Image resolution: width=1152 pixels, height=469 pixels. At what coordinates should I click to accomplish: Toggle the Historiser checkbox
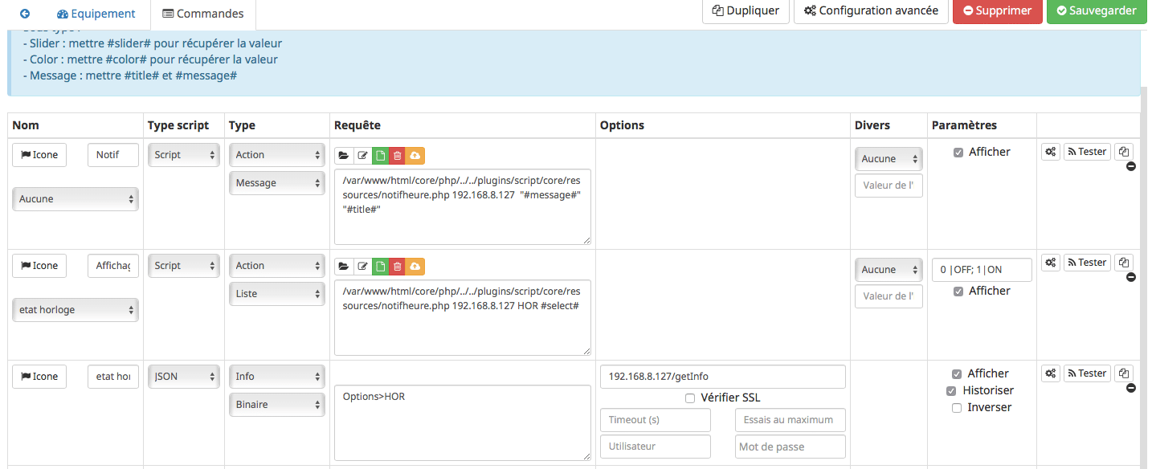pos(952,391)
